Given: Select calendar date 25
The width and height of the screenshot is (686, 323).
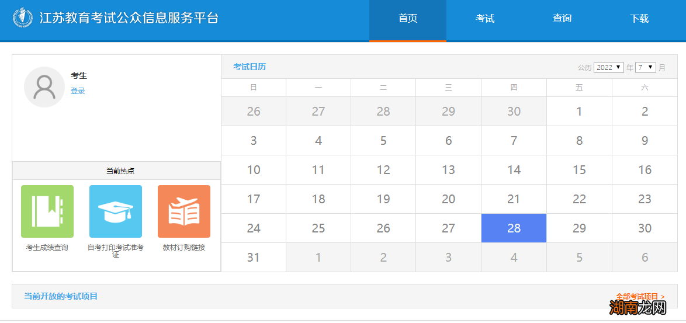Looking at the screenshot, I should tap(318, 228).
